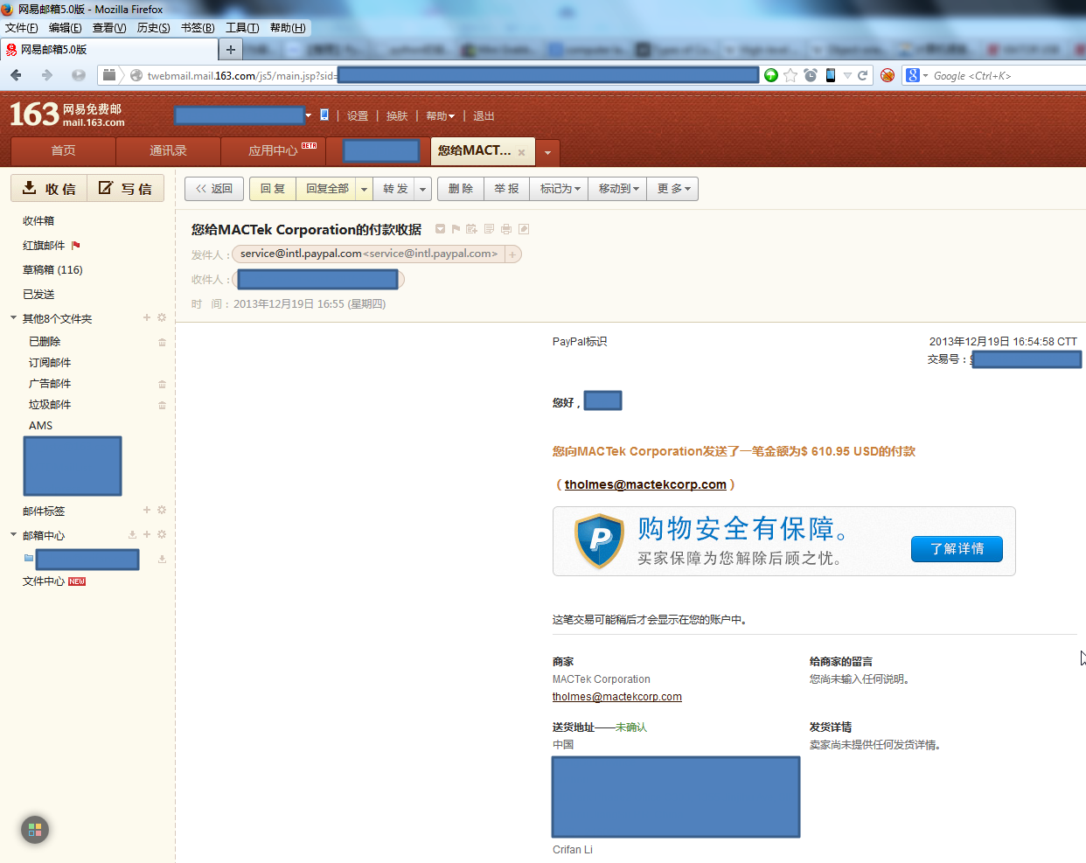Open the 书签(B) menu

[198, 28]
